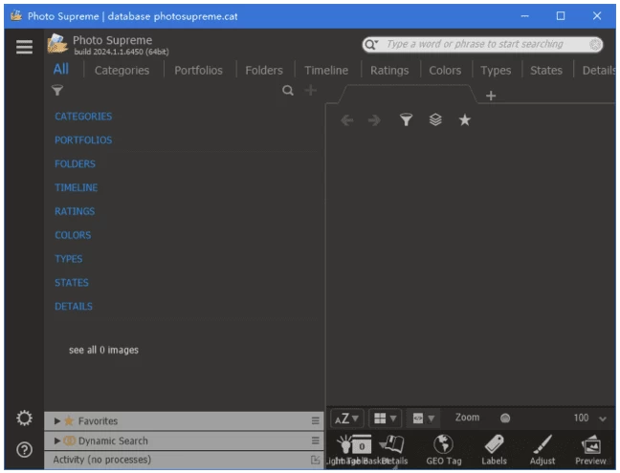Open the thumbnail grid view dropdown
Screen dimensions: 620x473
[385, 419]
